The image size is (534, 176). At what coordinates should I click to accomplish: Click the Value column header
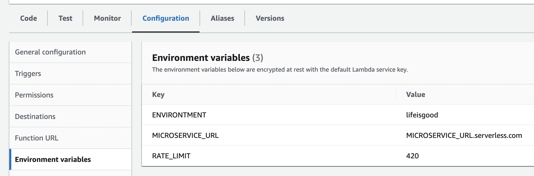coord(416,95)
